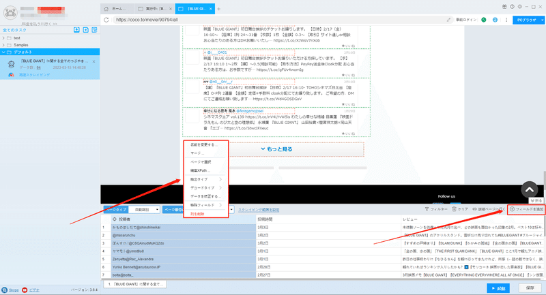
Task: Click the 保存 save button
Action: pos(530,288)
